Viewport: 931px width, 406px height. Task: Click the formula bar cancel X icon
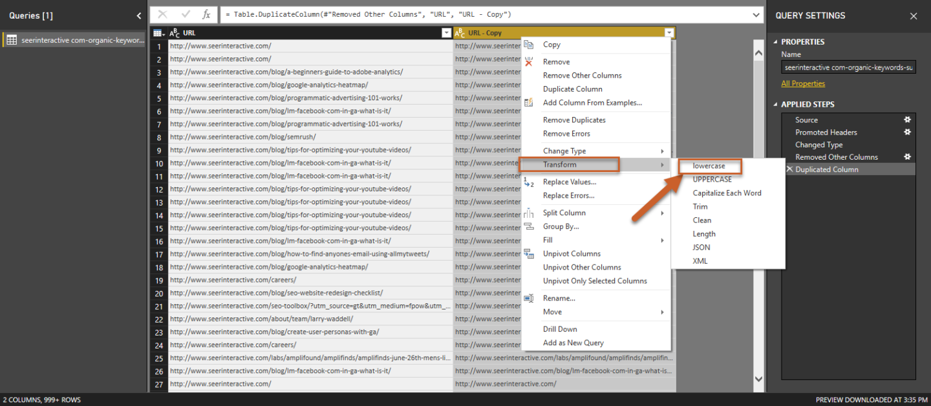[x=162, y=14]
